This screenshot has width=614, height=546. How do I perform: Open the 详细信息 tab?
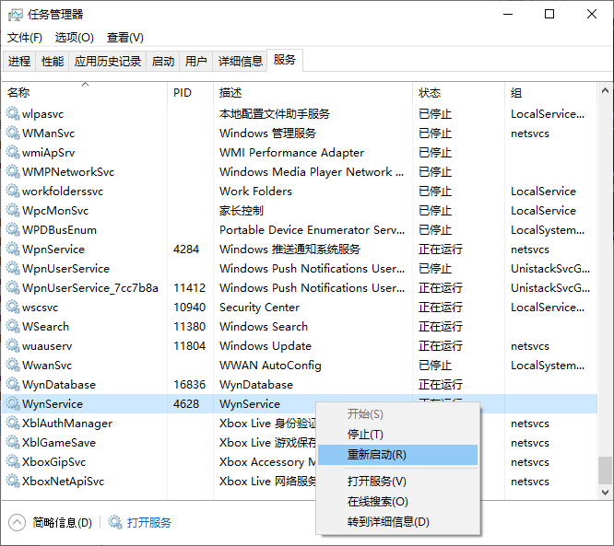point(240,62)
